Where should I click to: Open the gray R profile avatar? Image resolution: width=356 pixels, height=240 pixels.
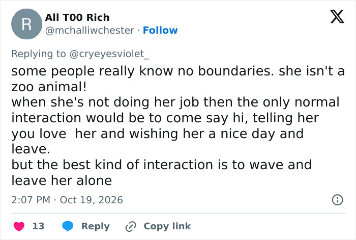(x=26, y=24)
